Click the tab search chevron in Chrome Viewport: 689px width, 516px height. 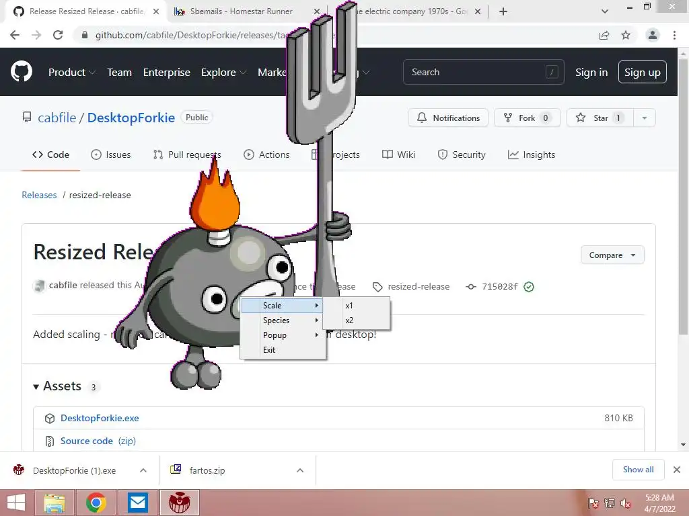click(605, 11)
